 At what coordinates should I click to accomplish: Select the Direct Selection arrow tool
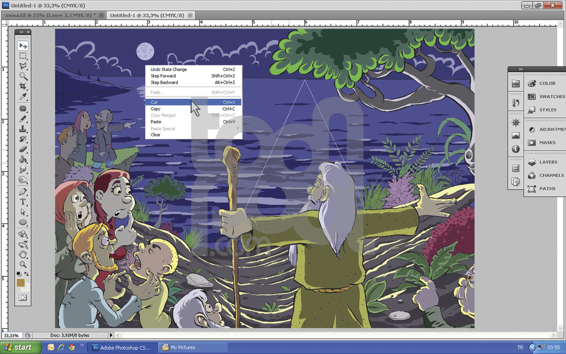click(23, 212)
